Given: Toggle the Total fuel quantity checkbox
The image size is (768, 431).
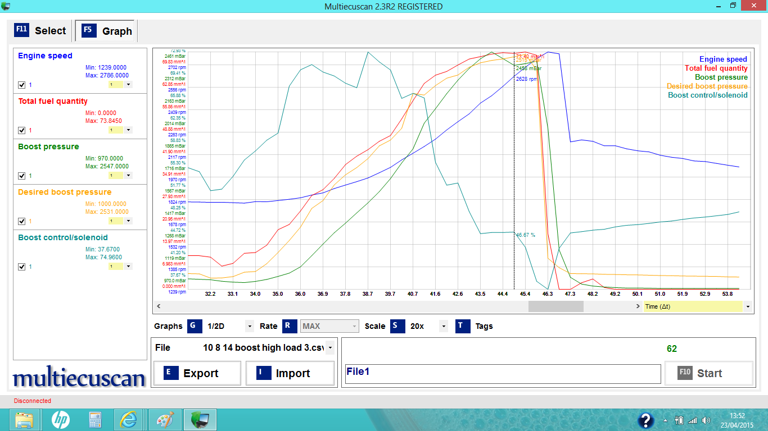Looking at the screenshot, I should tap(22, 130).
